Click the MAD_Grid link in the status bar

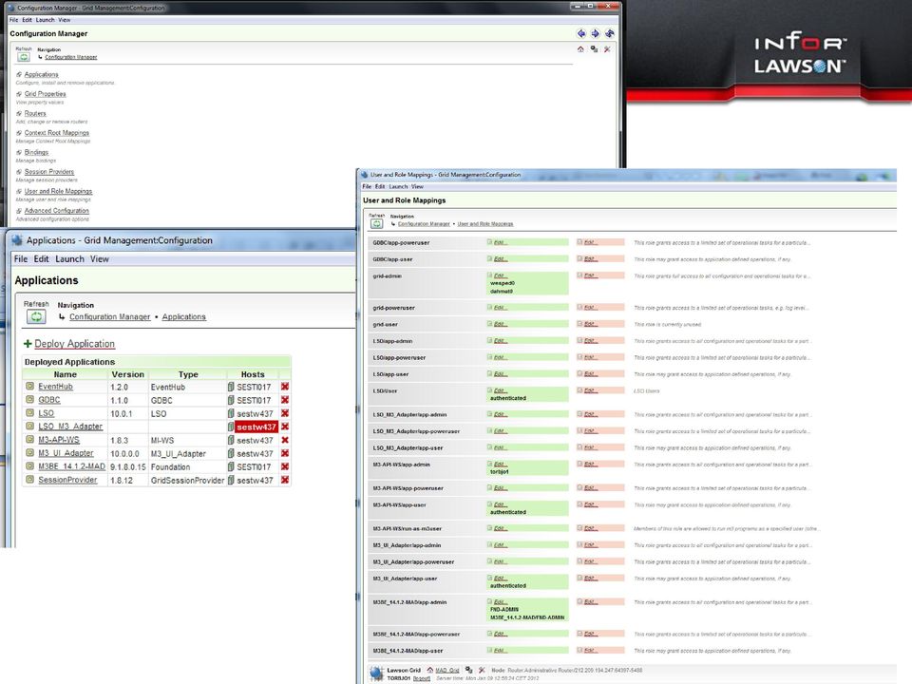(x=447, y=671)
